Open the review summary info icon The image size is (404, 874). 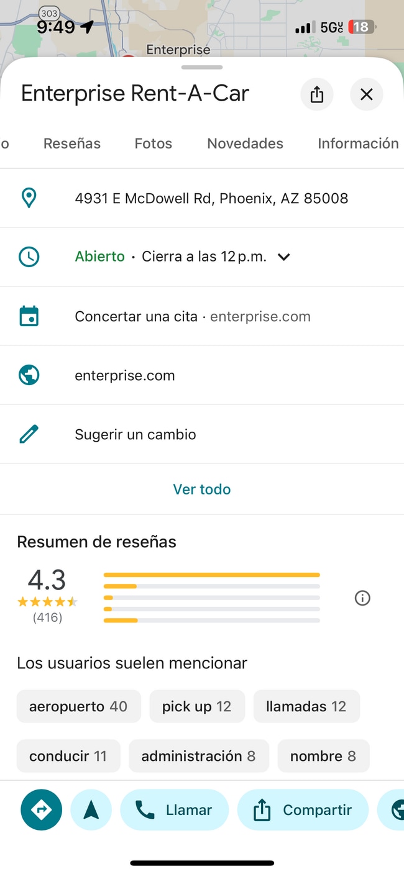[362, 598]
